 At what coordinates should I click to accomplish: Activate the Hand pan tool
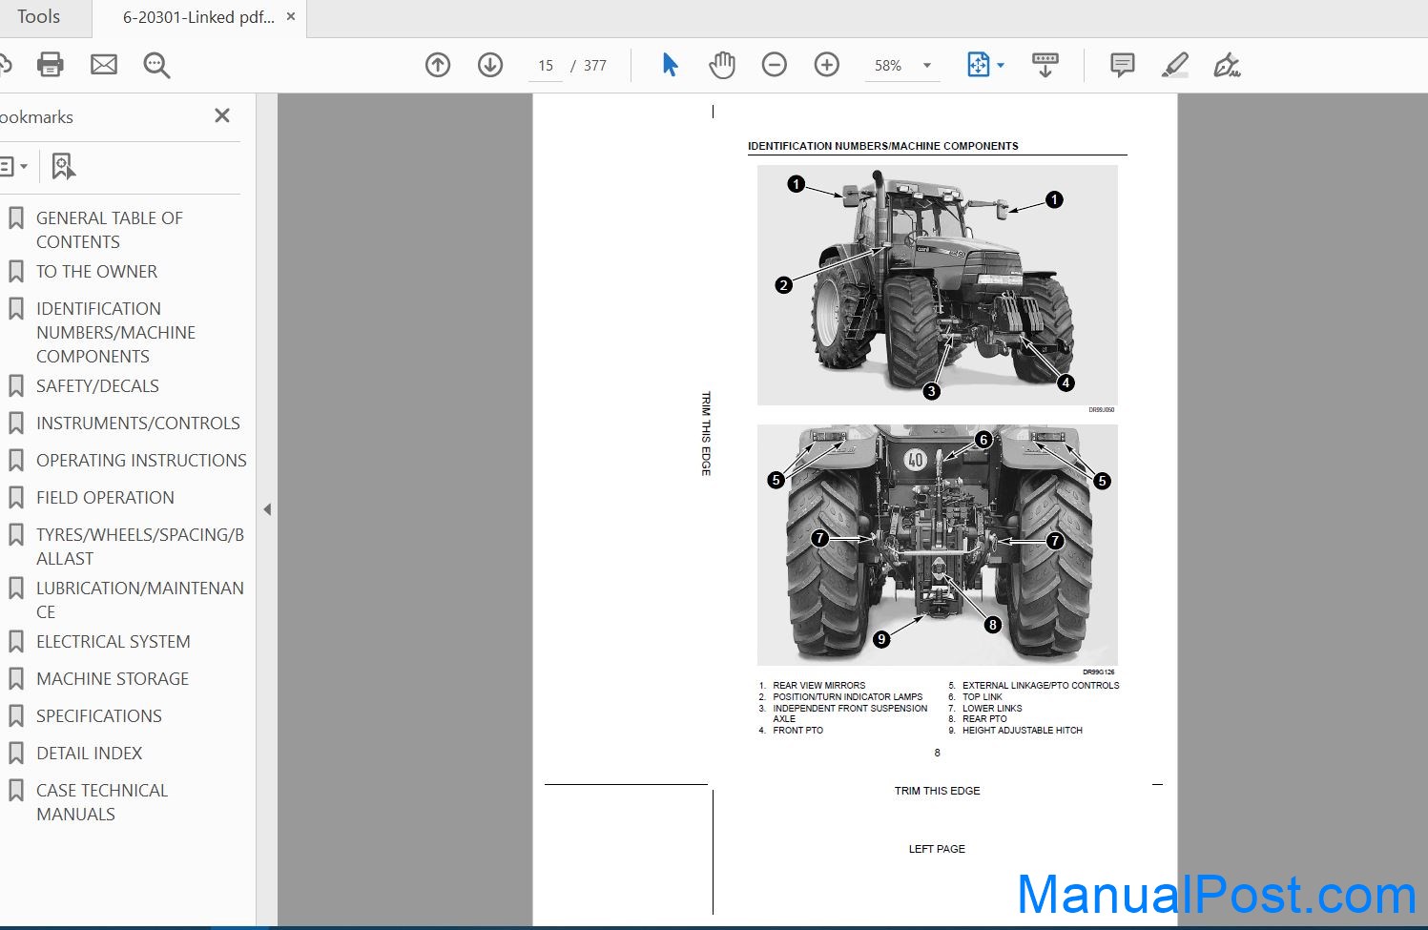pyautogui.click(x=722, y=65)
